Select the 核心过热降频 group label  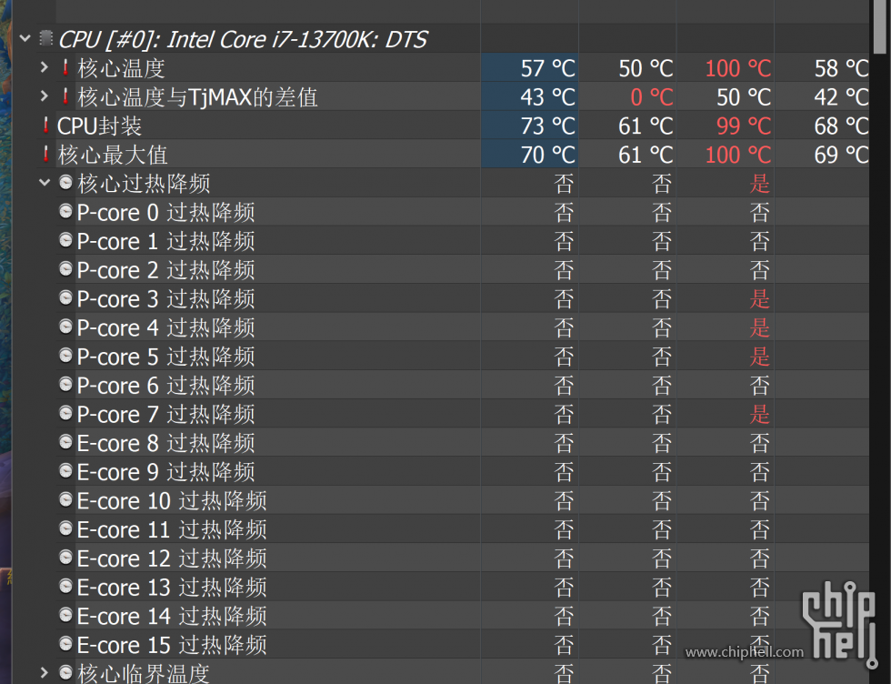tap(144, 184)
